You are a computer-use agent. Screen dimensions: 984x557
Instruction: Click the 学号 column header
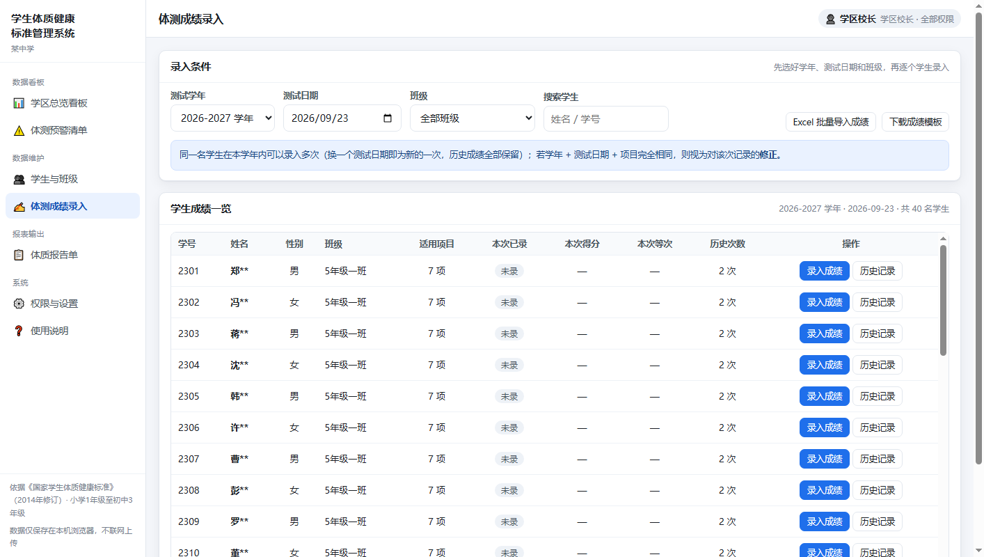[187, 244]
